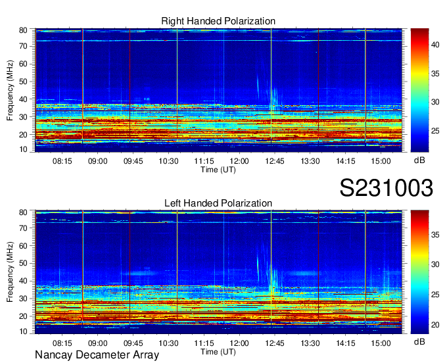The width and height of the screenshot is (447, 363).
Task: Click the "11:15" tick on Left Handed plot
Action: coord(204,343)
